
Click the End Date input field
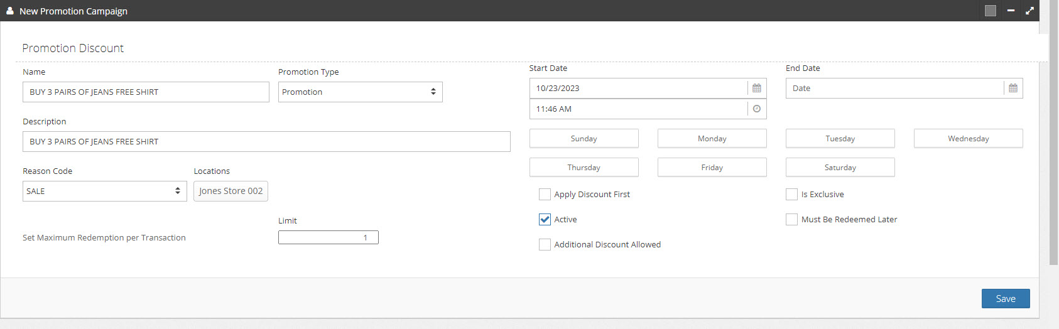pos(894,89)
